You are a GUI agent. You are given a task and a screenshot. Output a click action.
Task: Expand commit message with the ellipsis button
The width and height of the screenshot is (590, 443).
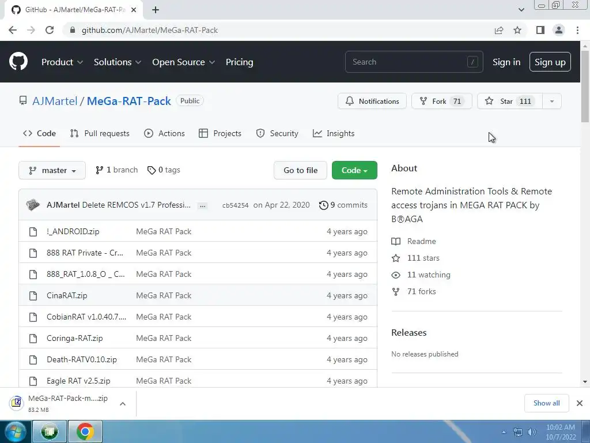point(202,206)
